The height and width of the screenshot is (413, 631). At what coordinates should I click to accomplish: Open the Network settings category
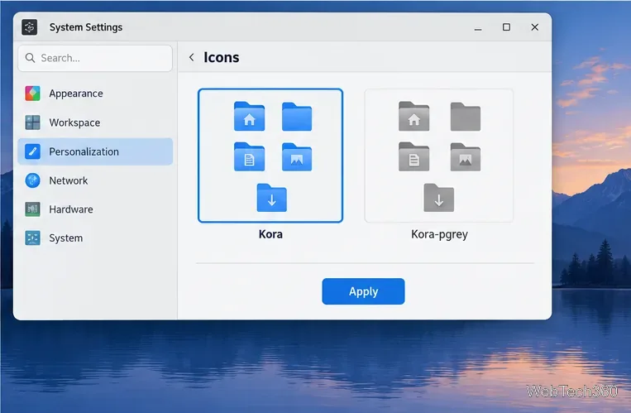95,180
